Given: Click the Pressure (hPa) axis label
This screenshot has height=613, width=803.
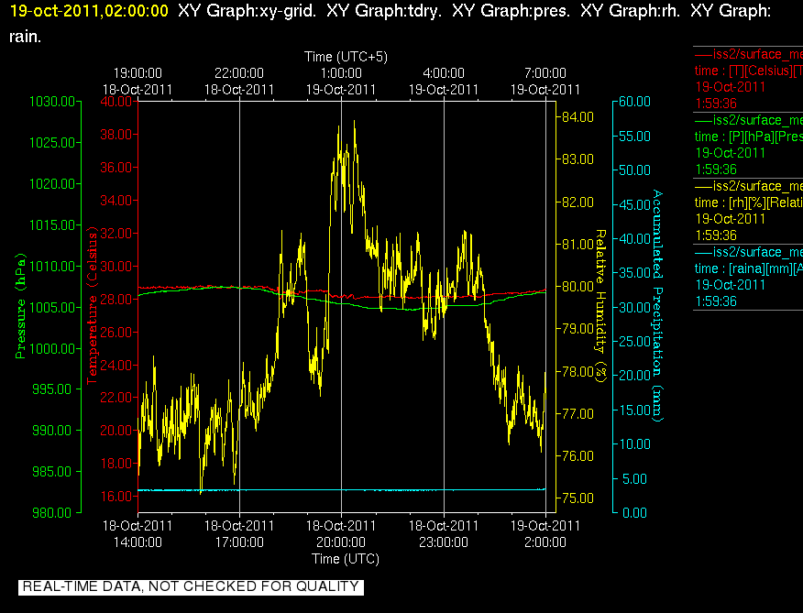Looking at the screenshot, I should (20, 306).
